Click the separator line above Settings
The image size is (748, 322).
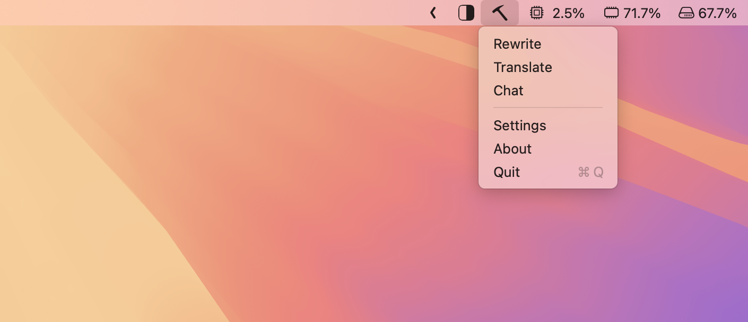[x=547, y=108]
